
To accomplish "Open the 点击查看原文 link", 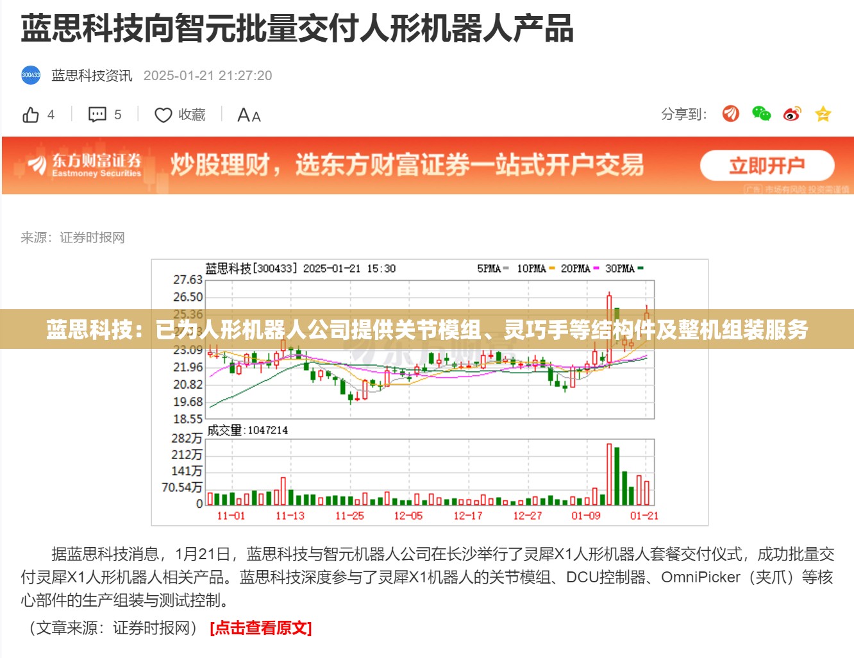I will [x=261, y=628].
